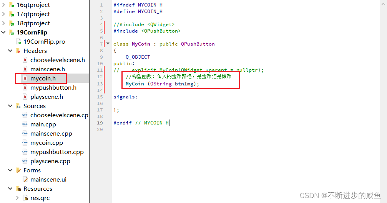387x203 pixels.
Task: Click the mycoin.cpp source icon
Action: [25, 142]
